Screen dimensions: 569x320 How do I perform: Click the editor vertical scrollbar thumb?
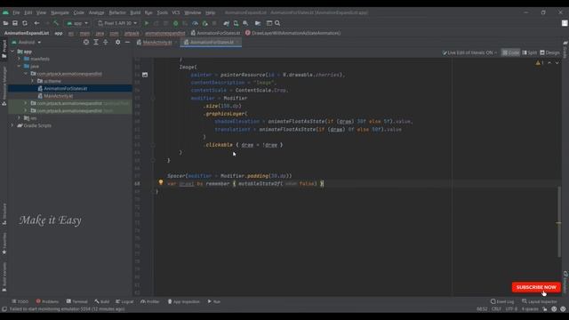tap(559, 222)
